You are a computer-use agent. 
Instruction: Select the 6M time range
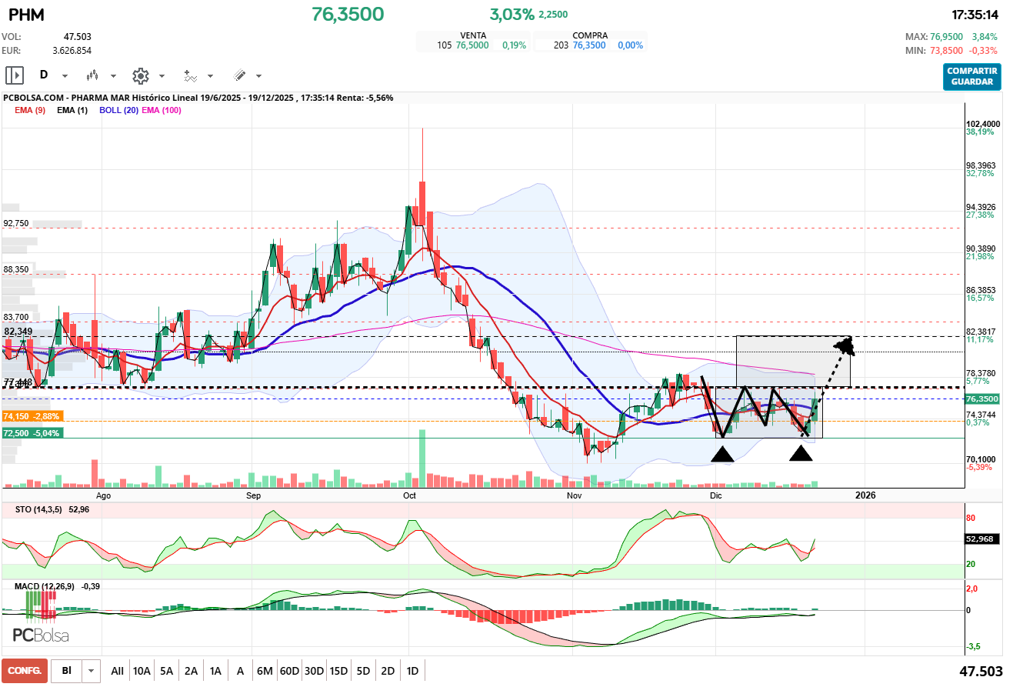265,671
